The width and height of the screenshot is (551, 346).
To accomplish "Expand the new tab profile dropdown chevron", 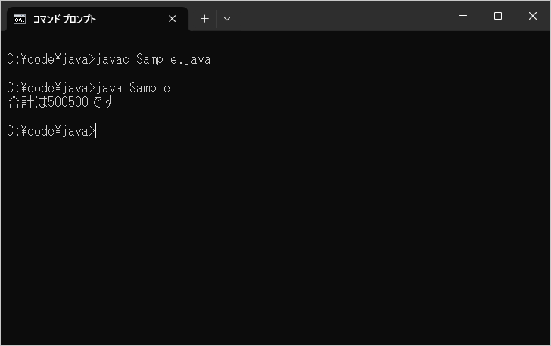I will [227, 19].
